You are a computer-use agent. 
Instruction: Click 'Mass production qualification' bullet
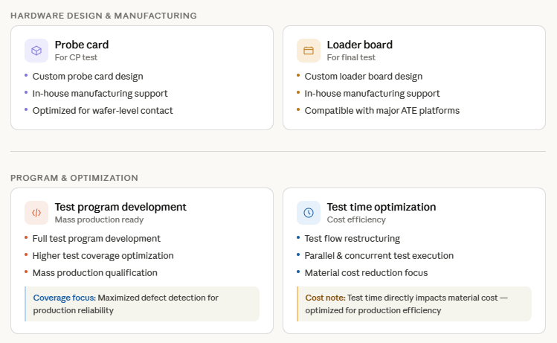[x=94, y=272]
